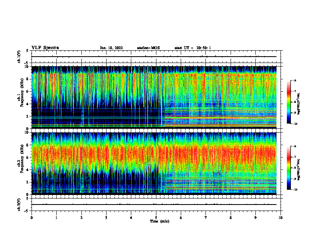Click the "-6" tick on ch.1 color bar

tap(294, 81)
